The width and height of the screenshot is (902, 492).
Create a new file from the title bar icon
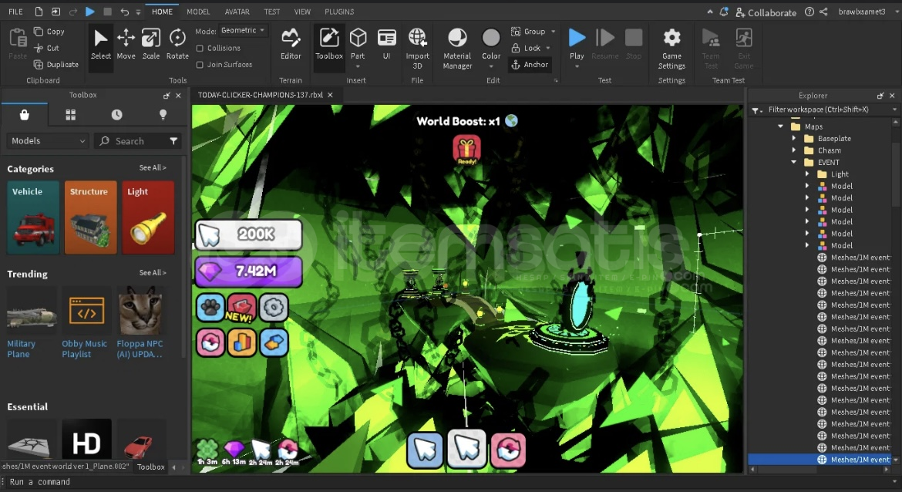(39, 12)
